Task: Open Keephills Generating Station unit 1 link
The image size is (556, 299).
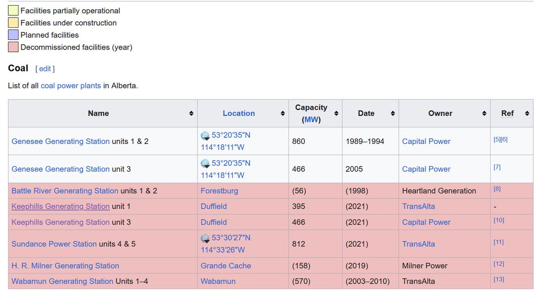Action: (x=61, y=206)
